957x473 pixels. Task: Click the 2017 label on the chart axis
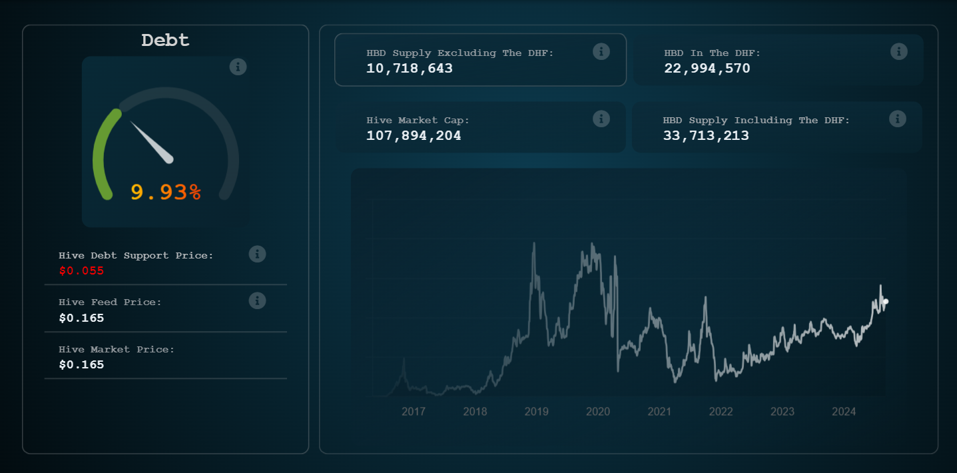click(x=414, y=412)
